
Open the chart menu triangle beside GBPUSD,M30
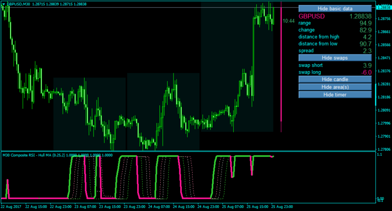pyautogui.click(x=3, y=4)
